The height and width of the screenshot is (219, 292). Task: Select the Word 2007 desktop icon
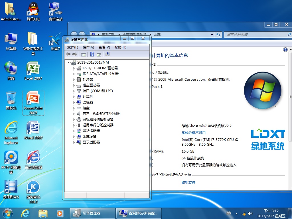tap(33, 130)
